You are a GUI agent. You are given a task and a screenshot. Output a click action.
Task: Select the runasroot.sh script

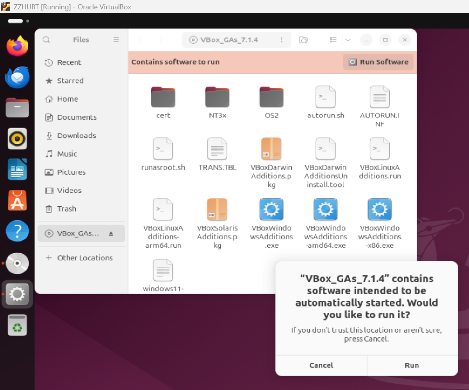pyautogui.click(x=163, y=154)
